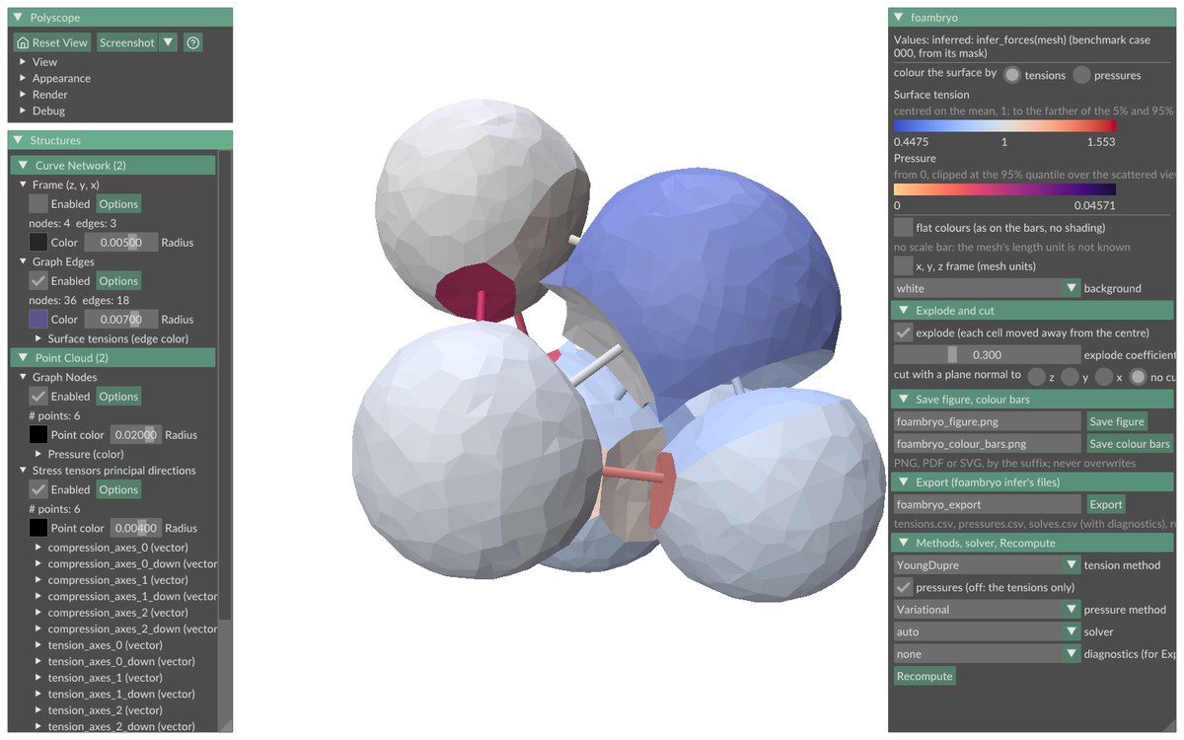Viewport: 1184px width, 740px height.
Task: Click the Recompute button
Action: tap(925, 676)
